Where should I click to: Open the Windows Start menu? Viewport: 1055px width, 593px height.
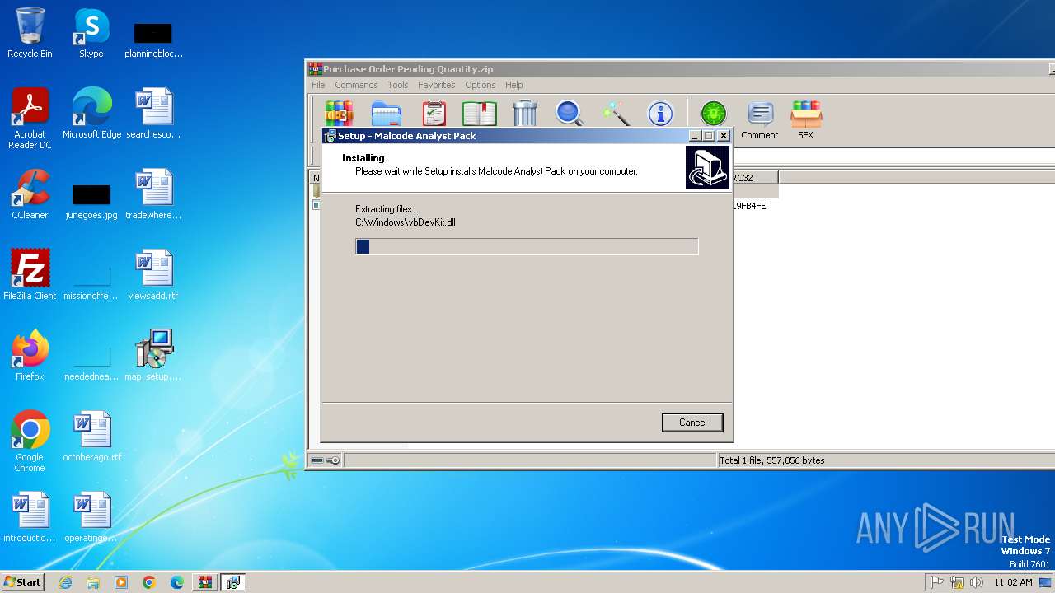point(22,581)
